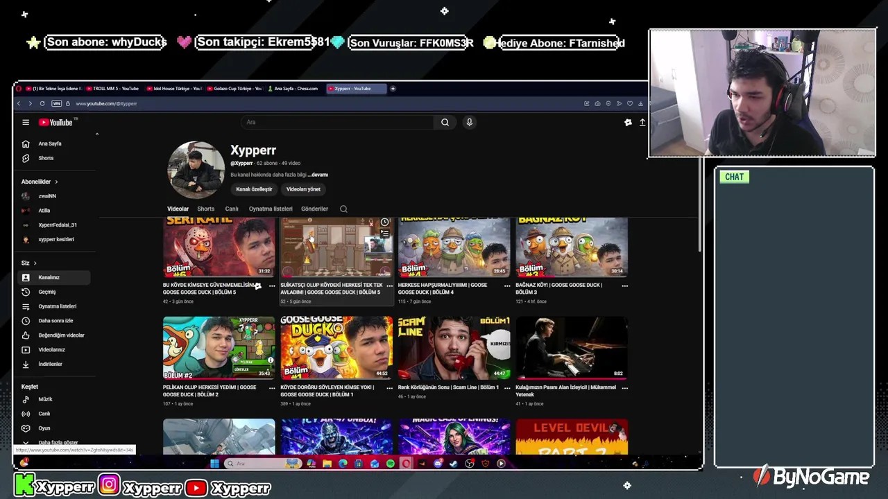The height and width of the screenshot is (499, 888).
Task: Add hovered video to Watch Later clock icon
Action: [x=385, y=222]
